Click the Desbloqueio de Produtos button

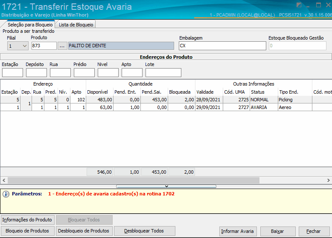tap(84, 231)
